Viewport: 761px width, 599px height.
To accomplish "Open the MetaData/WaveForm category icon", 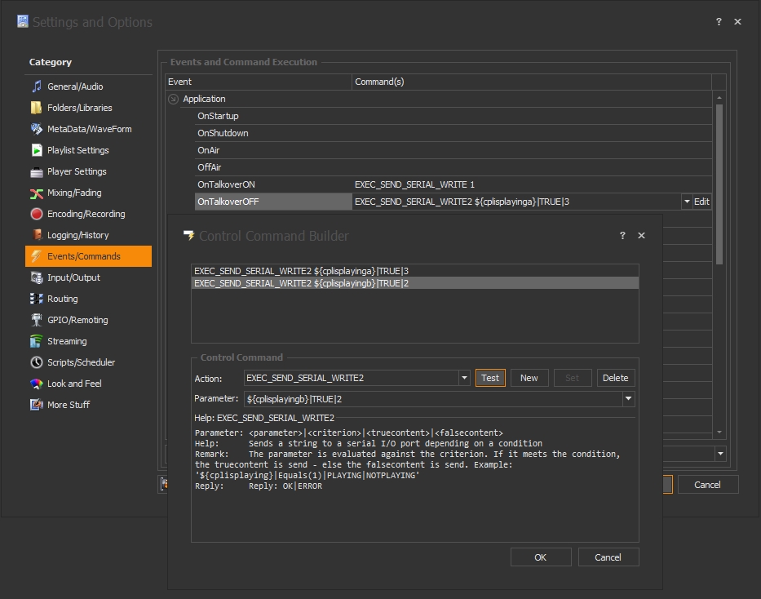I will pyautogui.click(x=36, y=129).
